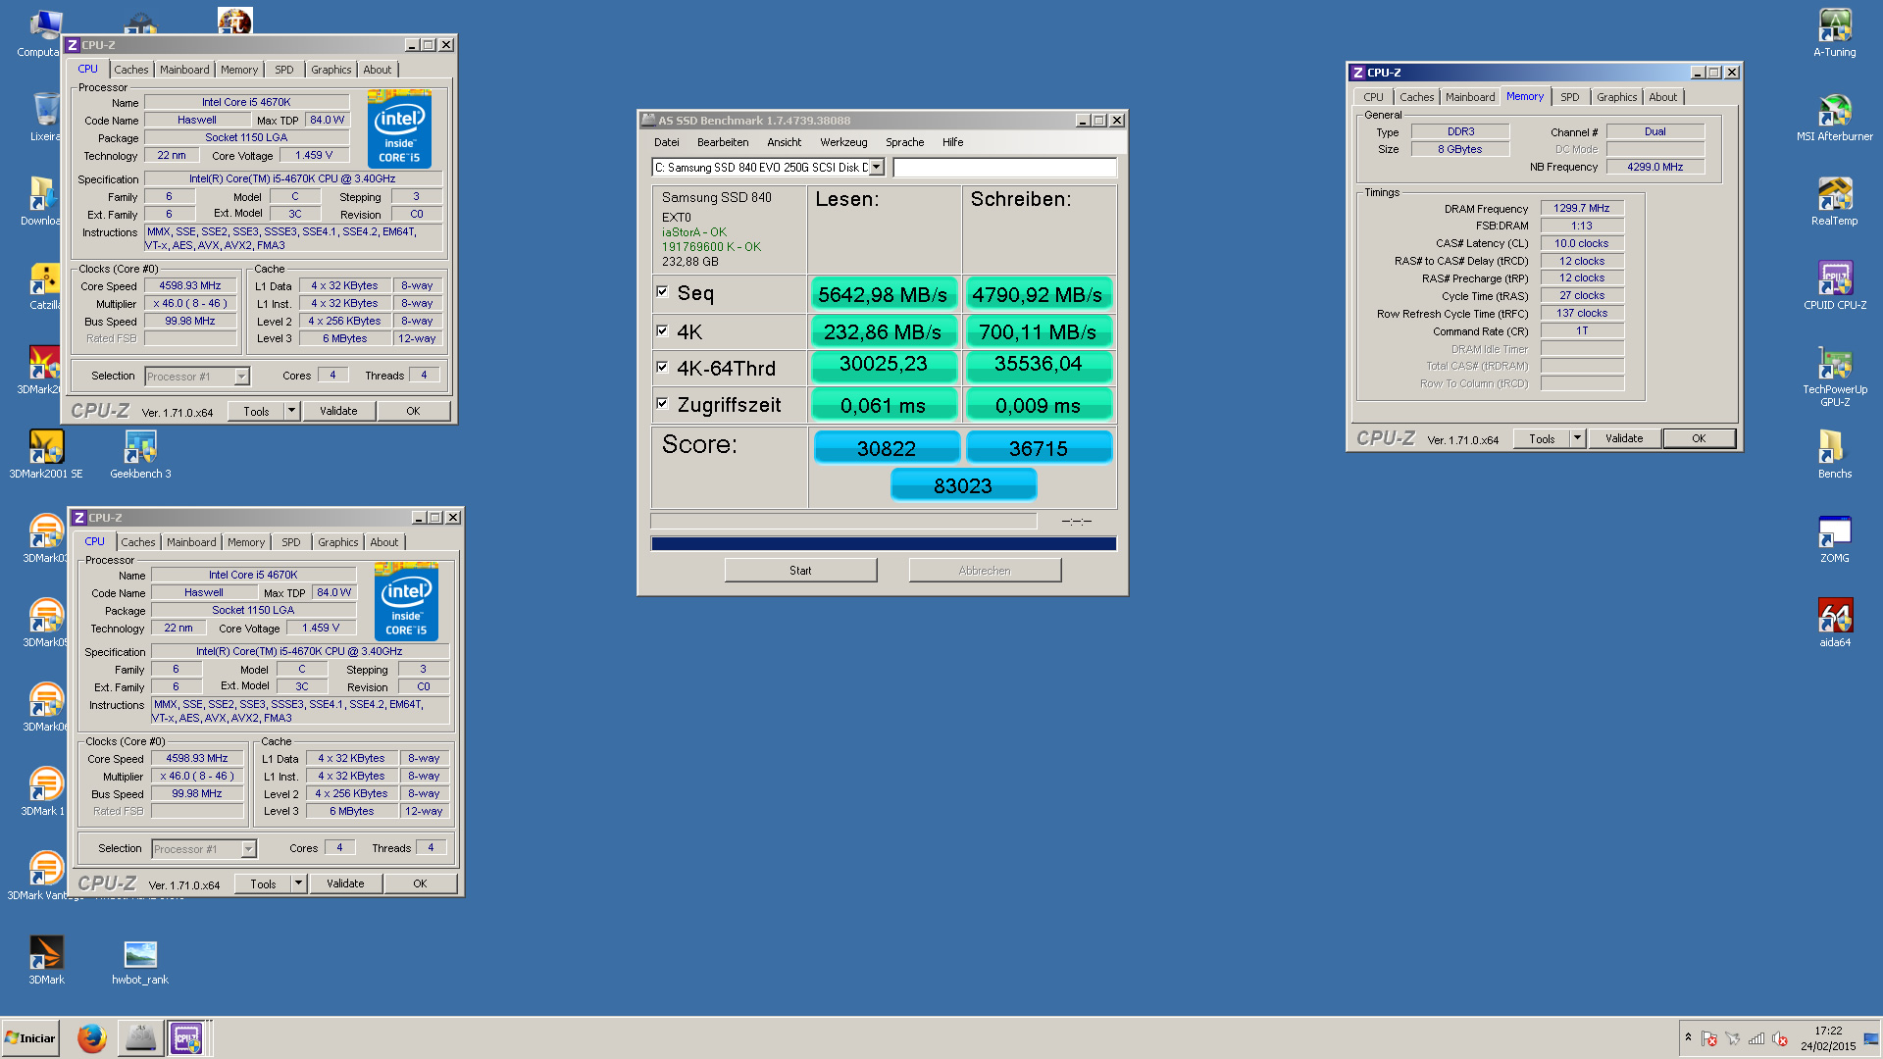
Task: Click the empty text field beside drive selector
Action: point(1004,168)
